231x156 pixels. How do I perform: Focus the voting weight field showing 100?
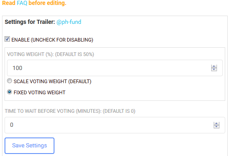point(115,68)
